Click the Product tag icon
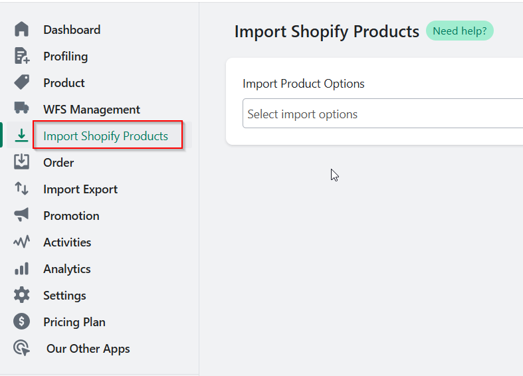This screenshot has height=376, width=523. pos(22,82)
